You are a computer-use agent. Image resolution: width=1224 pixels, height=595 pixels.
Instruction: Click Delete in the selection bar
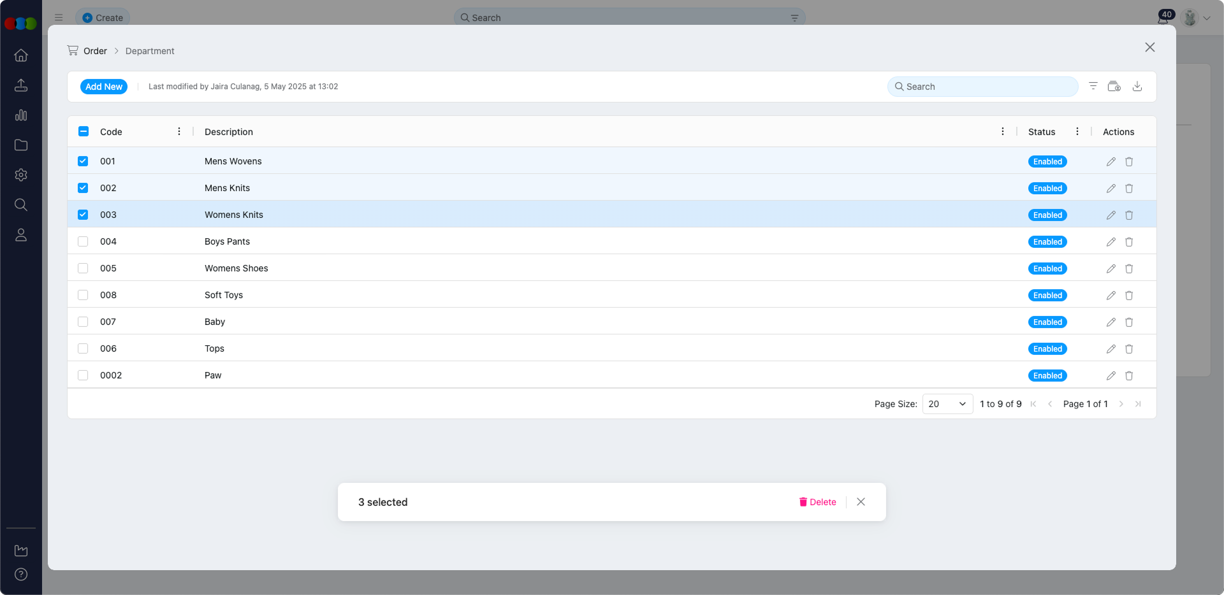click(817, 502)
